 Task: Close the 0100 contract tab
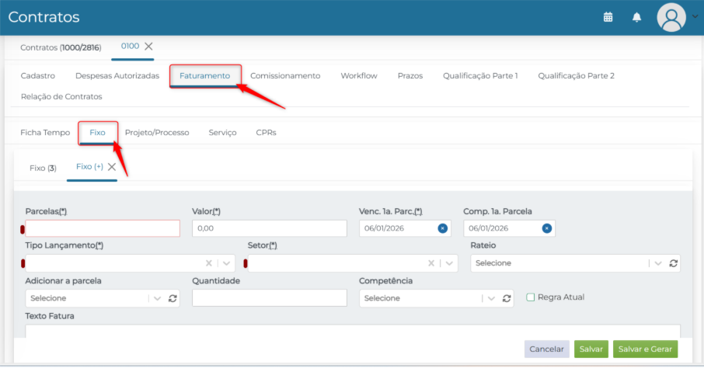click(x=148, y=47)
